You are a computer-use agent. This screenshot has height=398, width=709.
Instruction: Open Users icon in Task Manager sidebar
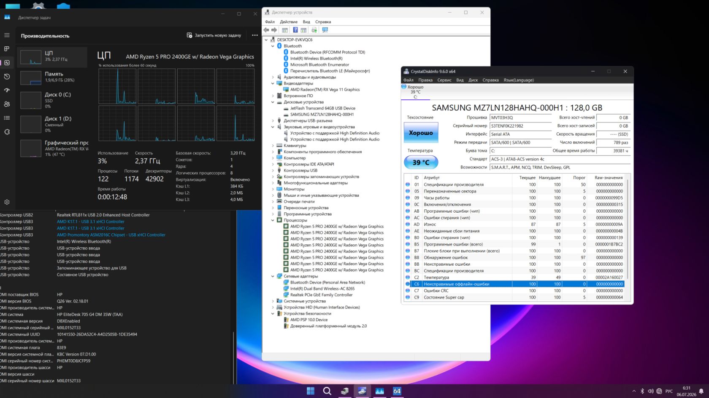pos(7,104)
